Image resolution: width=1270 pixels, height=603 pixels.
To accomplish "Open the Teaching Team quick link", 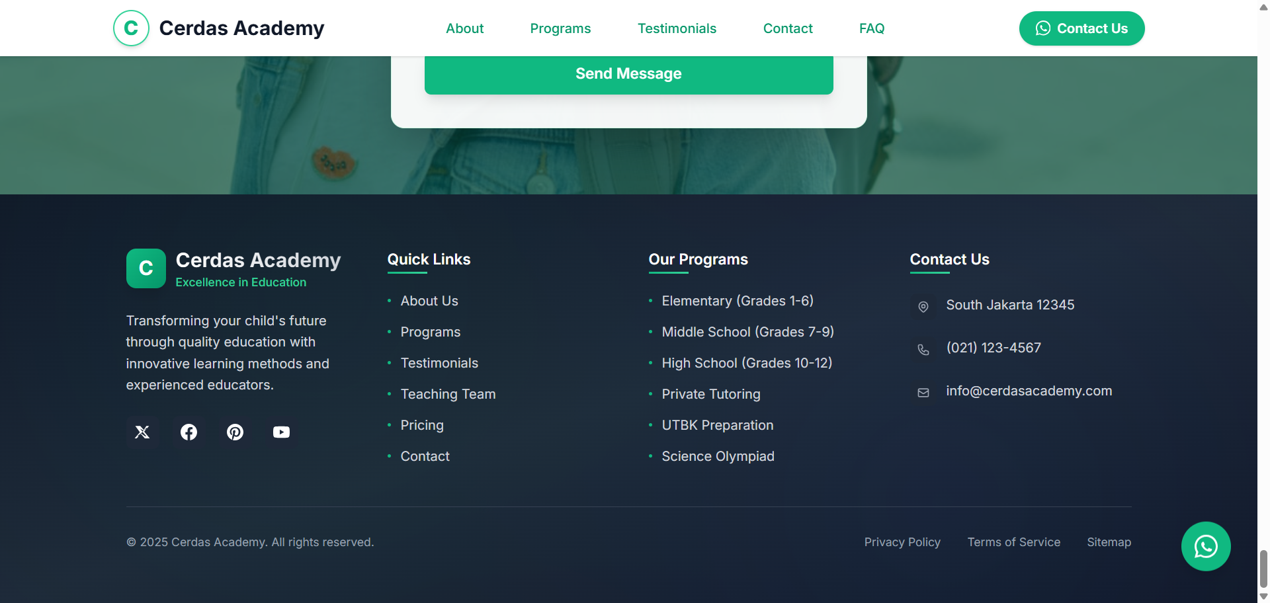I will click(448, 394).
